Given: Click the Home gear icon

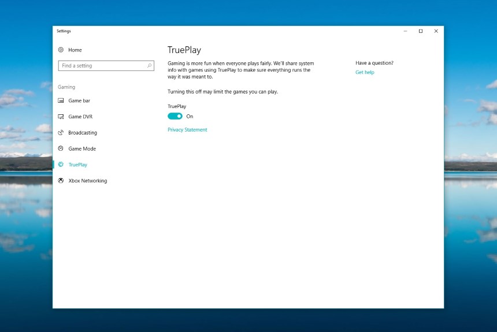Looking at the screenshot, I should click(x=61, y=50).
